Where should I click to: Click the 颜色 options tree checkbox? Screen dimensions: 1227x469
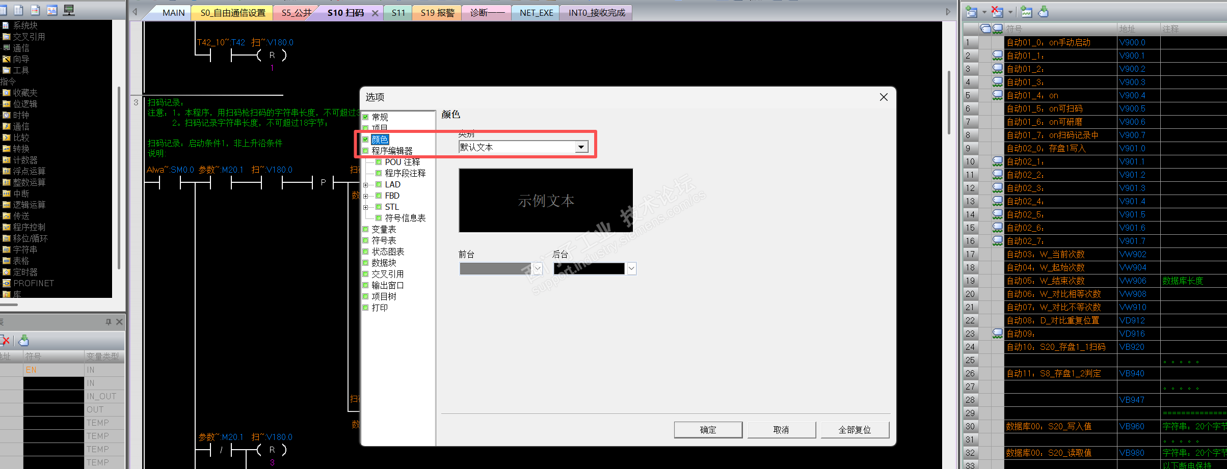365,140
